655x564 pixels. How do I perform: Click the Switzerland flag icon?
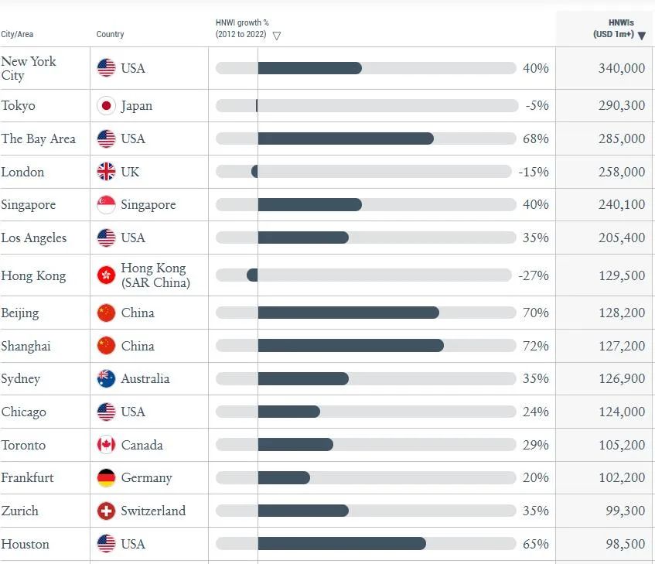[106, 511]
